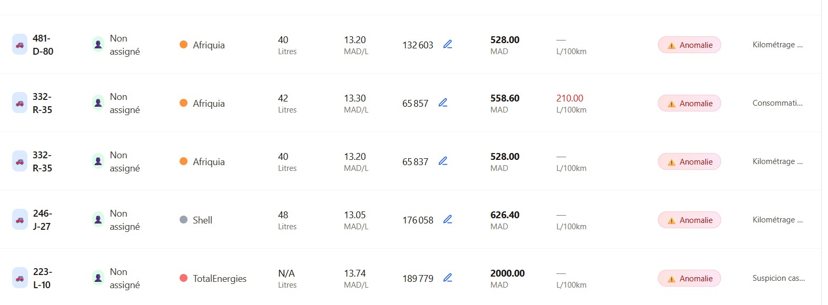Edit odometer 189 779 with pencil
The height and width of the screenshot is (305, 828).
(448, 278)
